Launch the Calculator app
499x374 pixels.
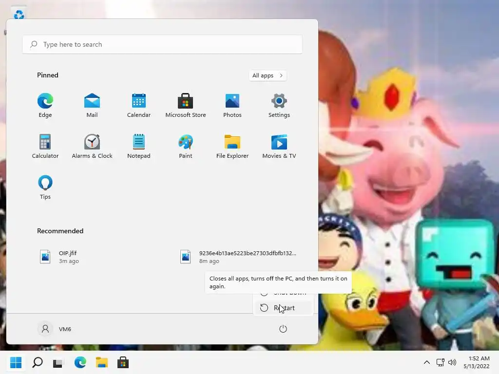tap(45, 146)
